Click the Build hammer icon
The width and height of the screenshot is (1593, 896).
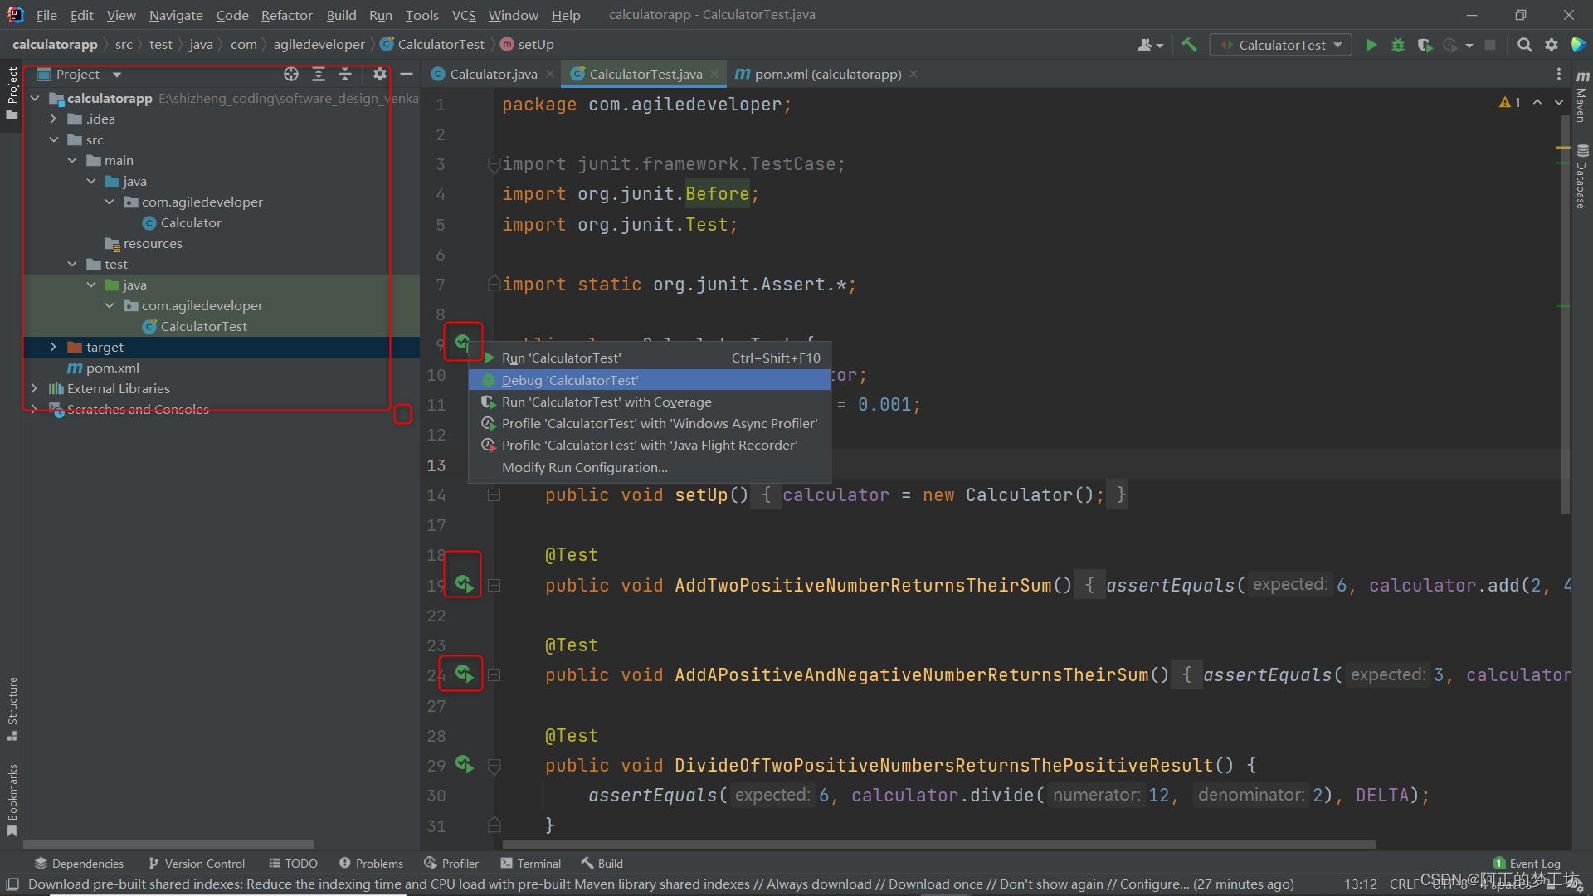[1189, 44]
